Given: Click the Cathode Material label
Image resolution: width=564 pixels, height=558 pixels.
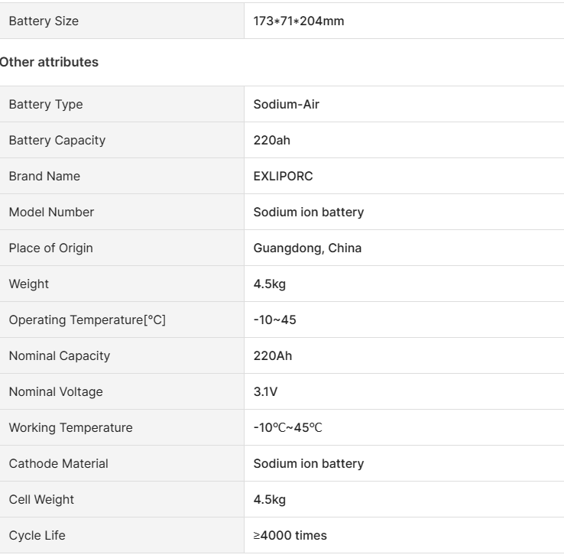Looking at the screenshot, I should click(58, 463).
